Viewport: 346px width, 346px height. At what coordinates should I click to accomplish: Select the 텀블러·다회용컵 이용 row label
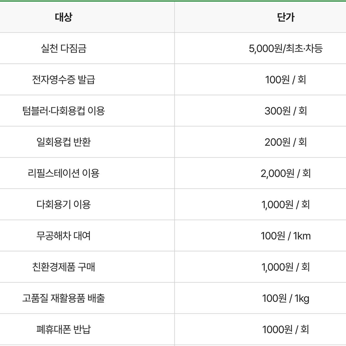(x=63, y=111)
